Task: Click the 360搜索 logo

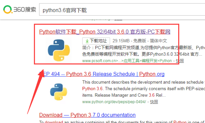Action: click(x=20, y=10)
